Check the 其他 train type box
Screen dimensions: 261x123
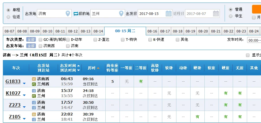point(178,40)
